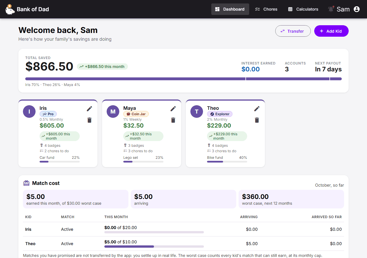
Task: Click Iris's Pro badge
Action: tap(48, 114)
